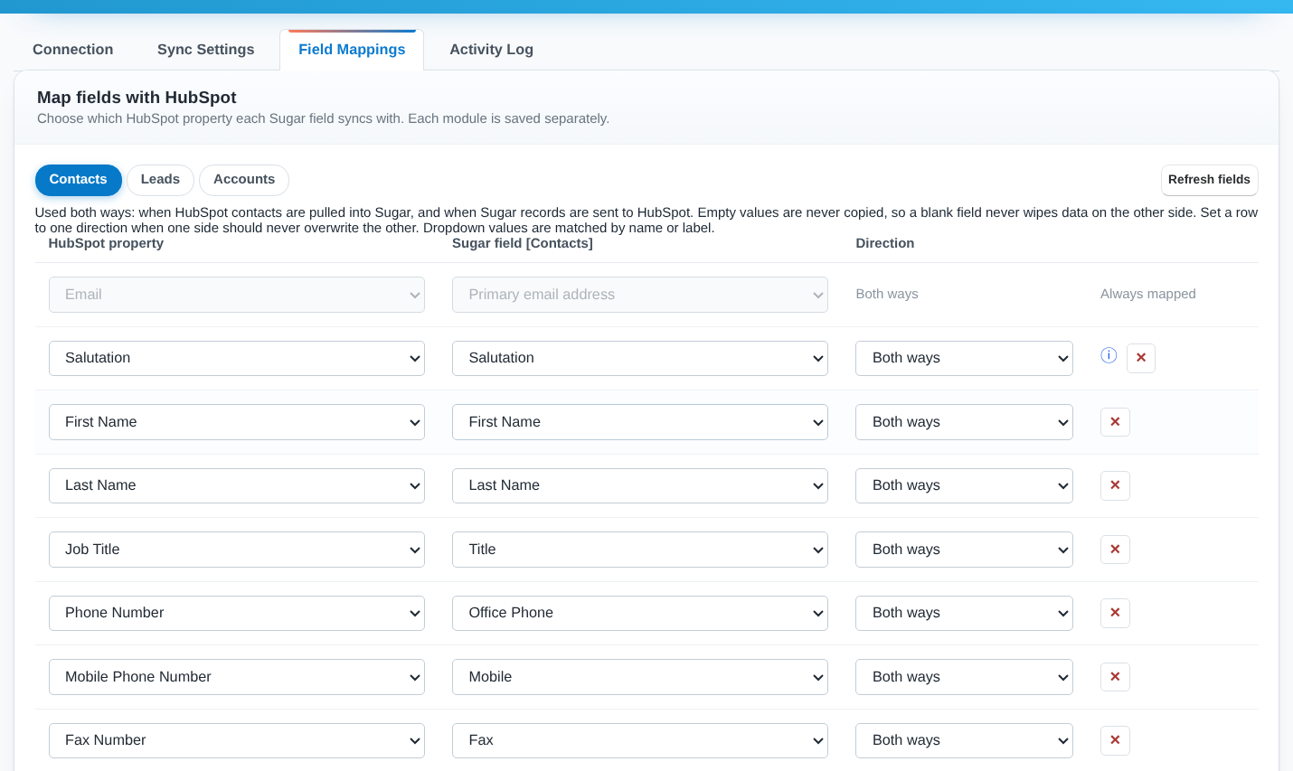This screenshot has height=771, width=1293.
Task: Open the Sync Settings tab
Action: point(206,50)
